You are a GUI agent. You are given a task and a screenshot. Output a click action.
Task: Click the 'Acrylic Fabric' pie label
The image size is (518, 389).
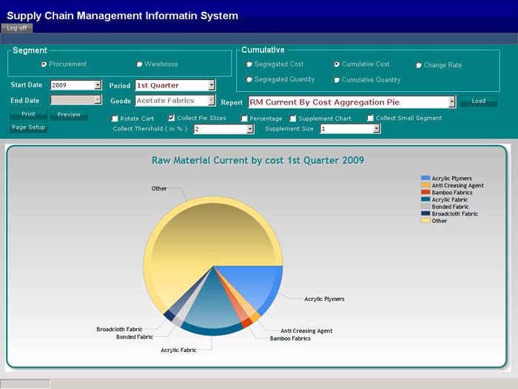178,350
